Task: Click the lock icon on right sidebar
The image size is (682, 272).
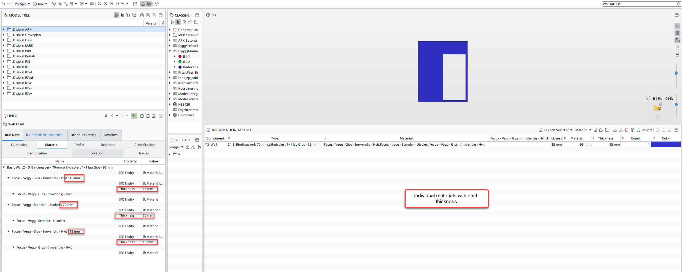Action: point(677,55)
